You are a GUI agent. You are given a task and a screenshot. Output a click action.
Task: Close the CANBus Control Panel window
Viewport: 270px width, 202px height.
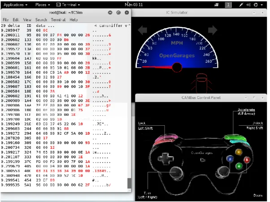pos(262,98)
